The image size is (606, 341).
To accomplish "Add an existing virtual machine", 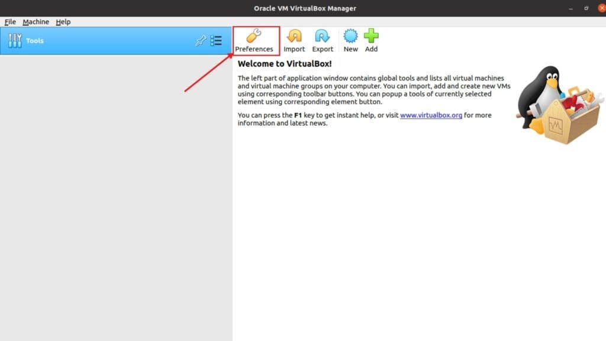I will pyautogui.click(x=371, y=41).
